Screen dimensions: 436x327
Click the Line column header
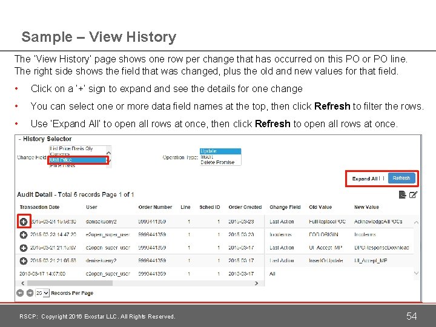[185, 207]
